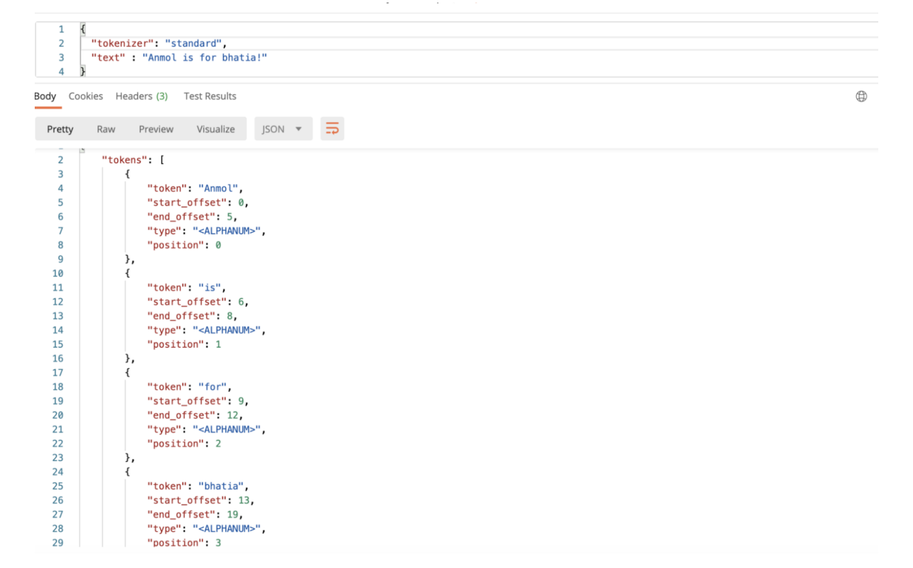913x568 pixels.
Task: Click the "text" key in the request body
Action: point(109,57)
